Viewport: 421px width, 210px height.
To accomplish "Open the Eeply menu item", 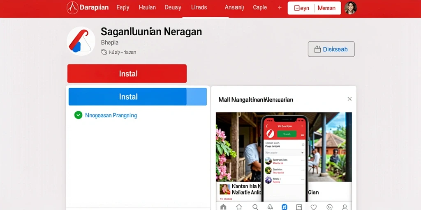I will (x=123, y=7).
